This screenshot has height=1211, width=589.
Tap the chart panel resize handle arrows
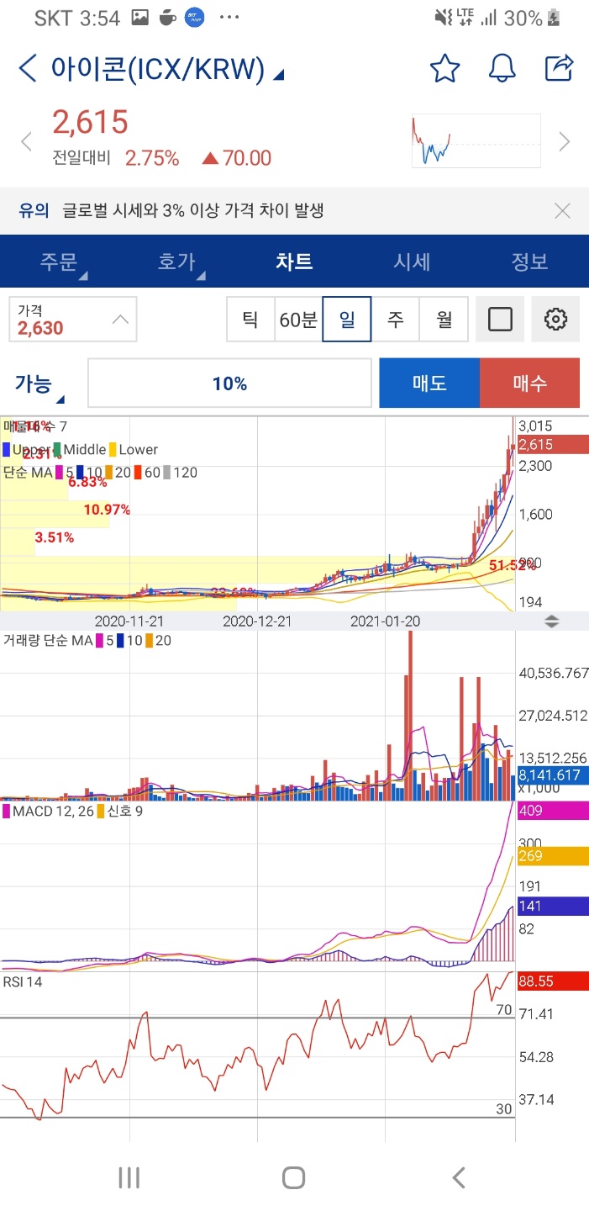click(552, 621)
